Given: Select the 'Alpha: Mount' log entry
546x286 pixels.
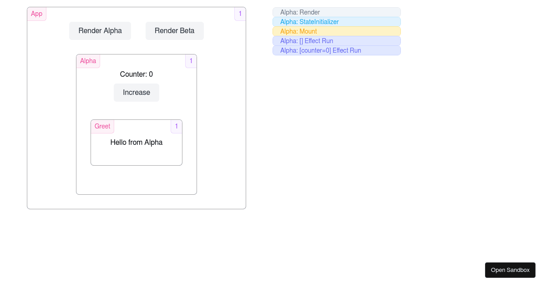Looking at the screenshot, I should [x=337, y=31].
